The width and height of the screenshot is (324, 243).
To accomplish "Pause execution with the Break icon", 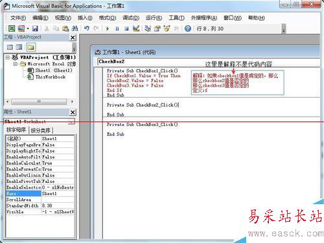I will [x=117, y=28].
